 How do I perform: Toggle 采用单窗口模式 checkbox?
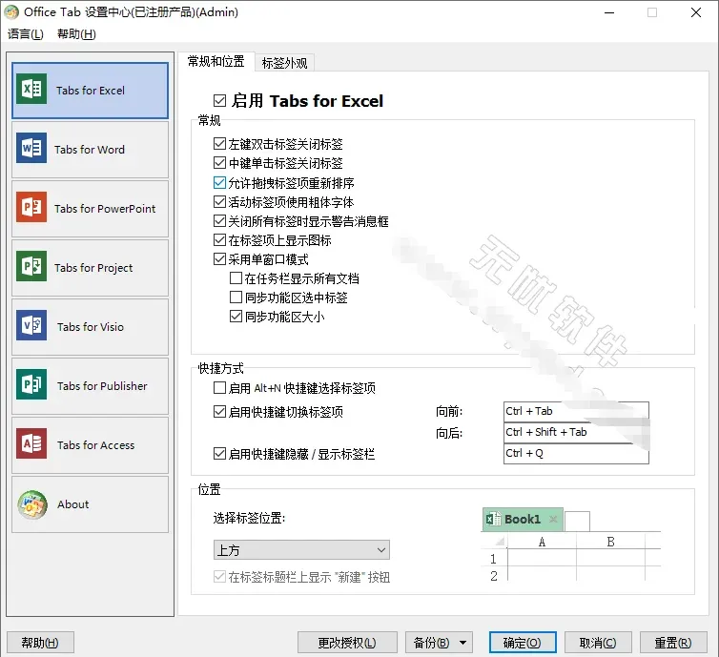coord(219,259)
